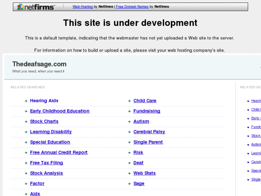261x196 pixels.
Task: Open the Aids link at the bottom of the list
Action: tap(35, 194)
